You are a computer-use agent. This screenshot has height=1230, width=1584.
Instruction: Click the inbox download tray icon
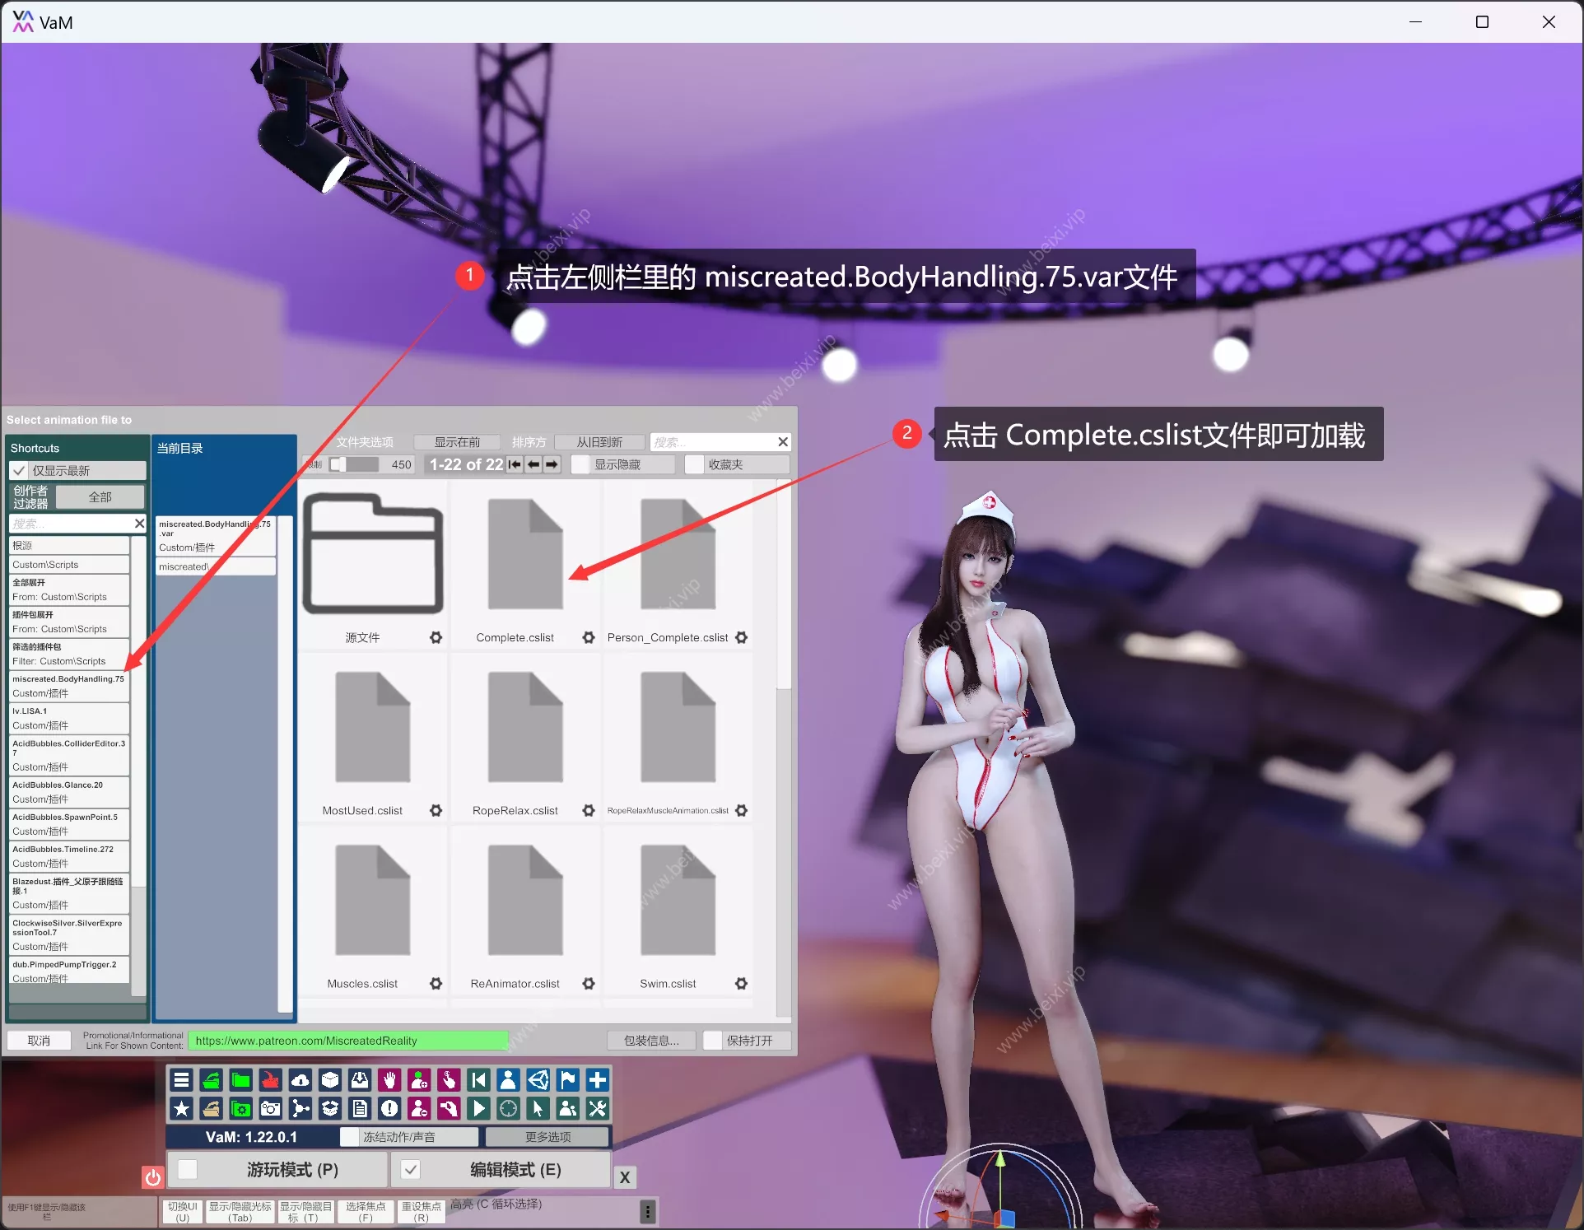(360, 1079)
